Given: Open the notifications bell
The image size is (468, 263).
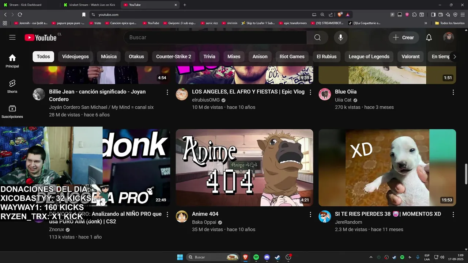Looking at the screenshot, I should click(429, 37).
